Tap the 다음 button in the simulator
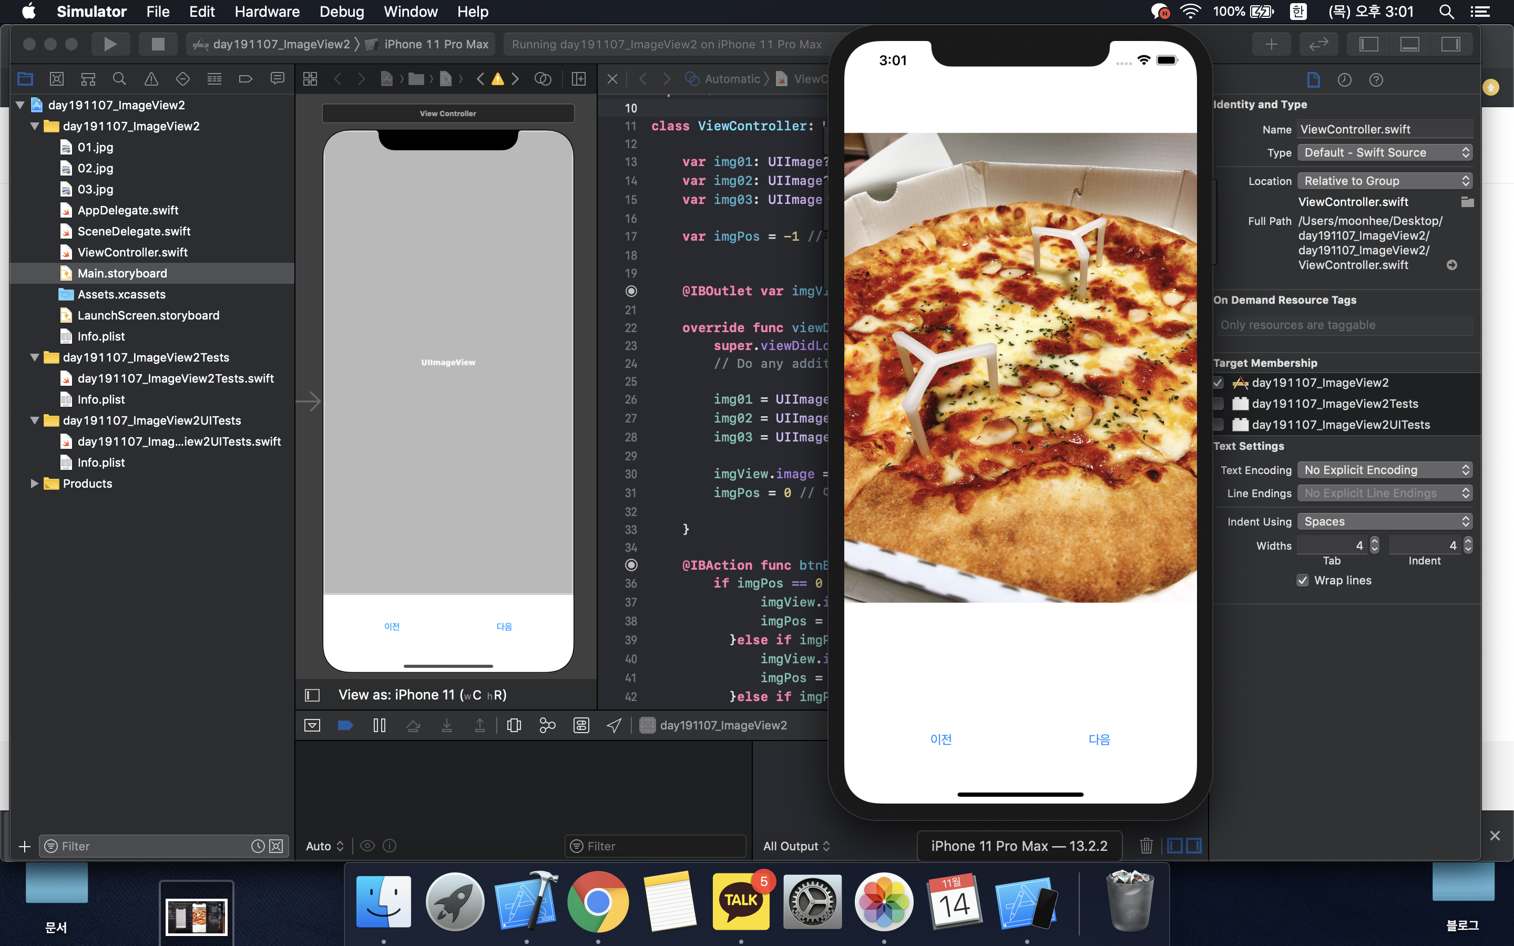This screenshot has height=946, width=1514. pyautogui.click(x=1099, y=739)
